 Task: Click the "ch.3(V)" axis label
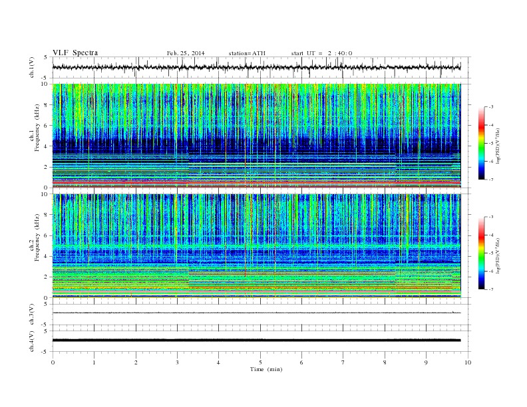pos(32,315)
